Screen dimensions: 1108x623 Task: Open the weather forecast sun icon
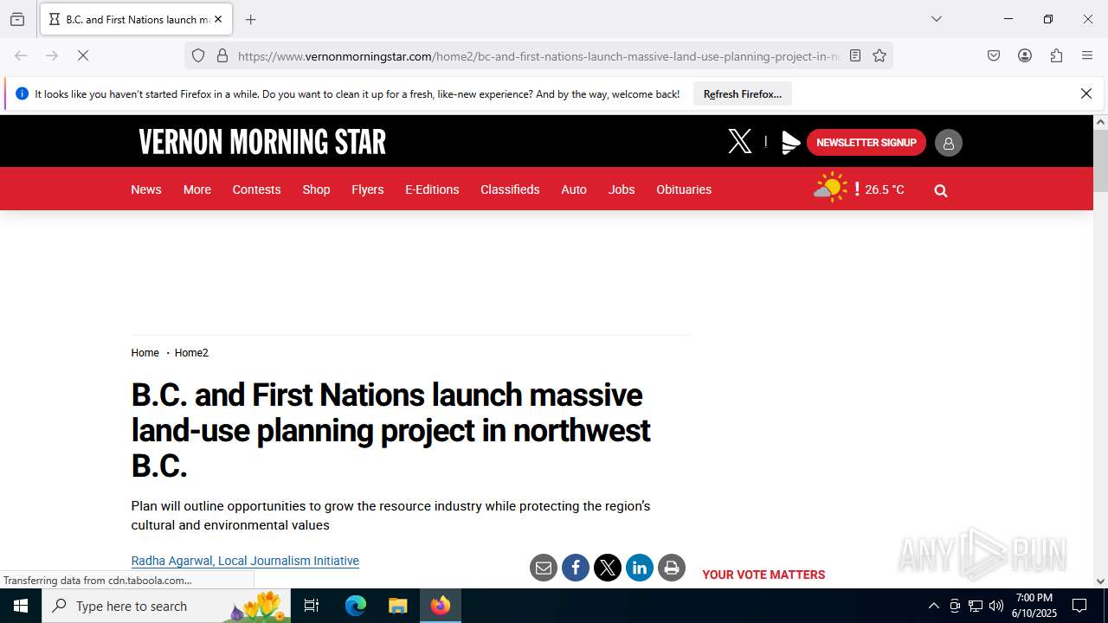click(830, 188)
